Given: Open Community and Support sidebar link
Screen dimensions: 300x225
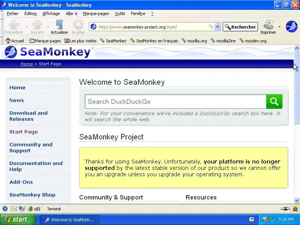Looking at the screenshot, I should (31, 147).
